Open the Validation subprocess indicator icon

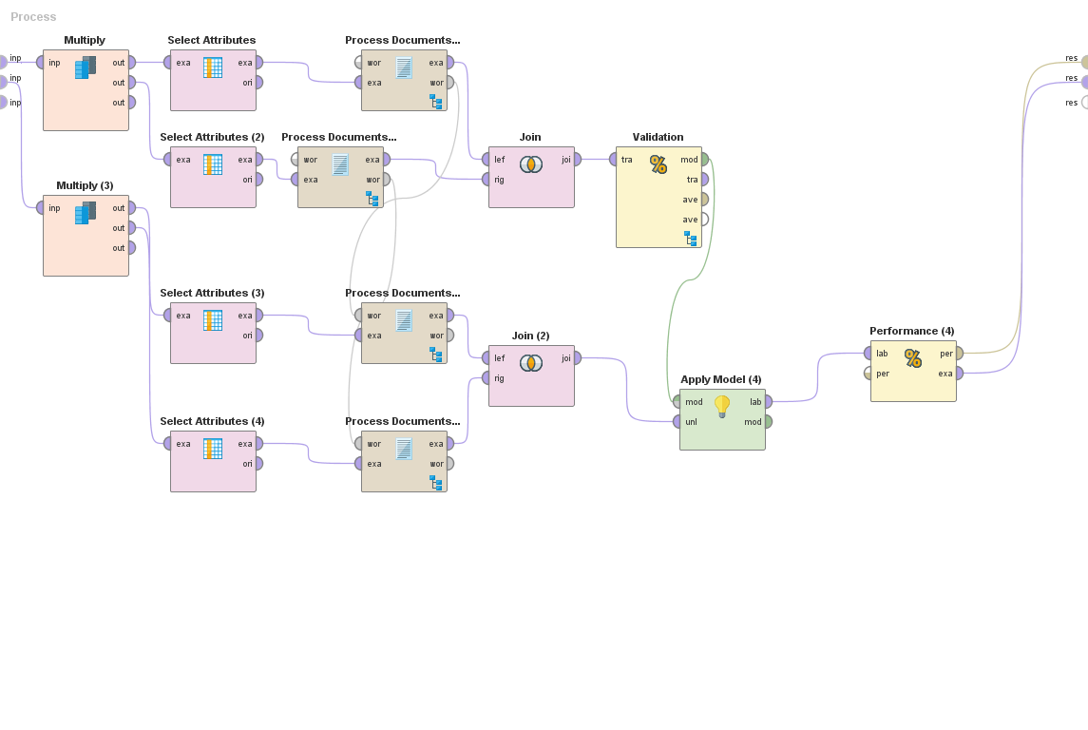coord(690,239)
